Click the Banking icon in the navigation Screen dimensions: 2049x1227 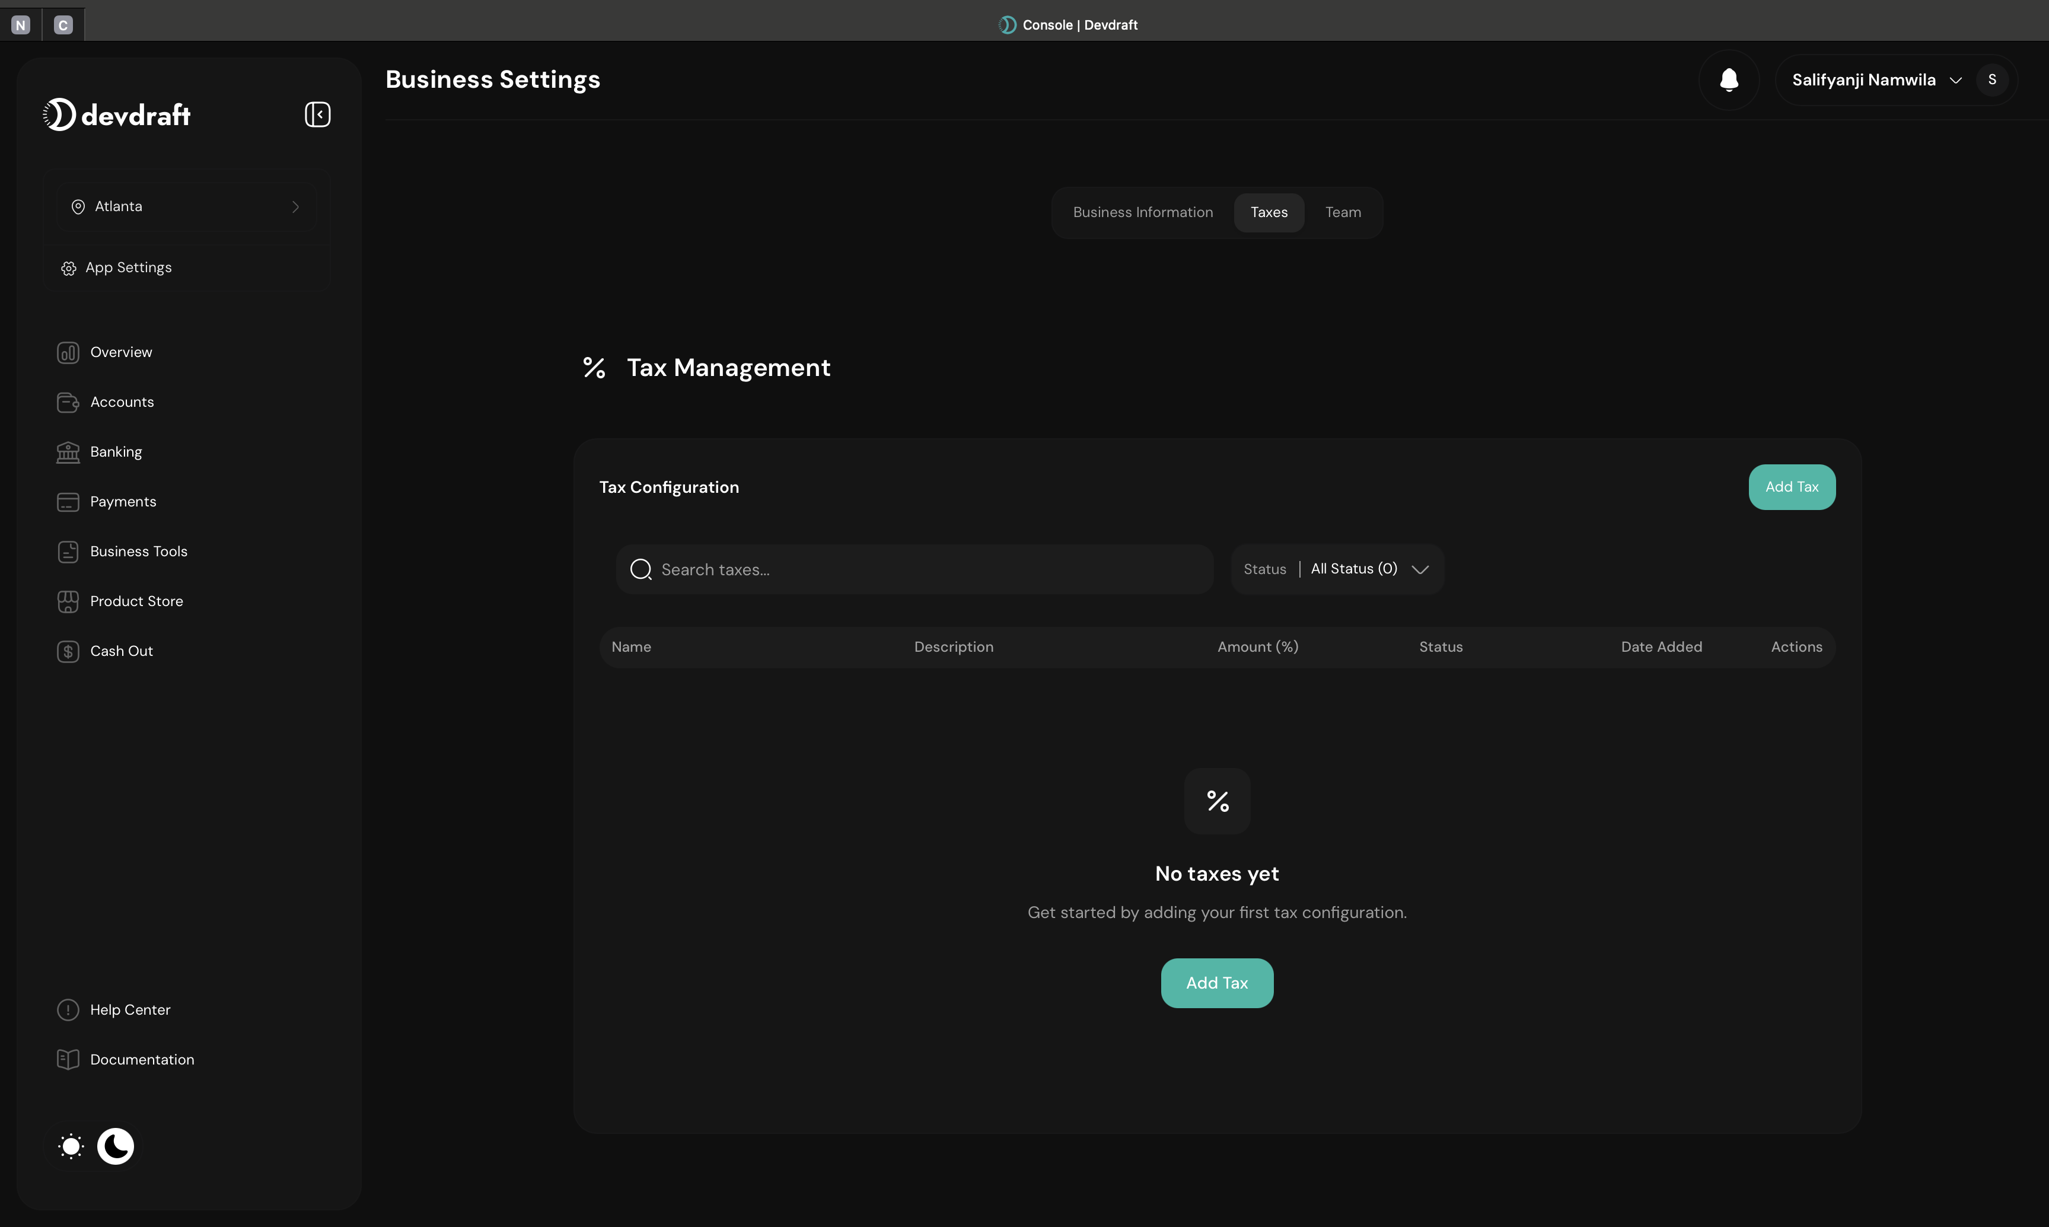(x=68, y=451)
